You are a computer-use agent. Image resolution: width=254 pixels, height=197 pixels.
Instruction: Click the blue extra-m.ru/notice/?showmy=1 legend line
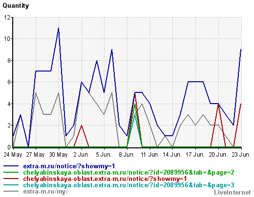(x=11, y=166)
